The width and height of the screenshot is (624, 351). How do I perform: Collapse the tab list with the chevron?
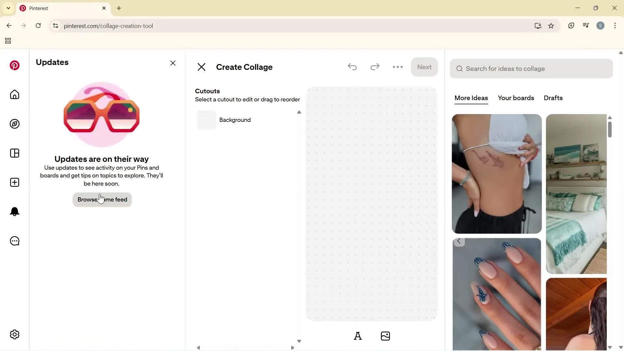pos(8,8)
